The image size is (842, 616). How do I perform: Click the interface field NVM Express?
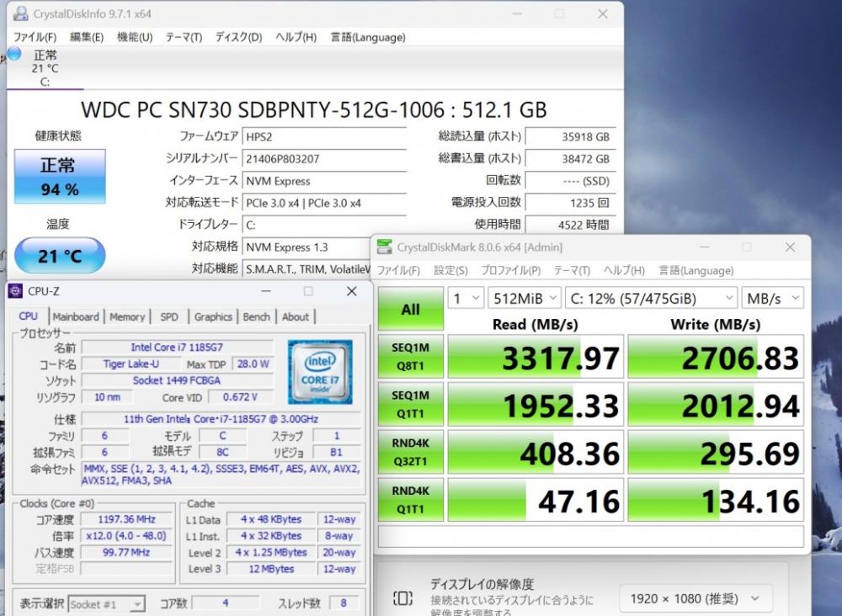pyautogui.click(x=324, y=181)
